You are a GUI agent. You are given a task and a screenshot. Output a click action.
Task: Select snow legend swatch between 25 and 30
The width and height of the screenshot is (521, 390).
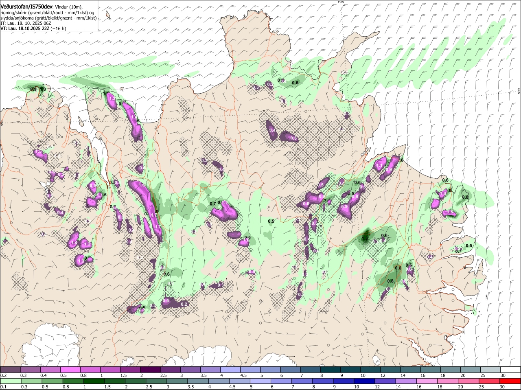491,369
